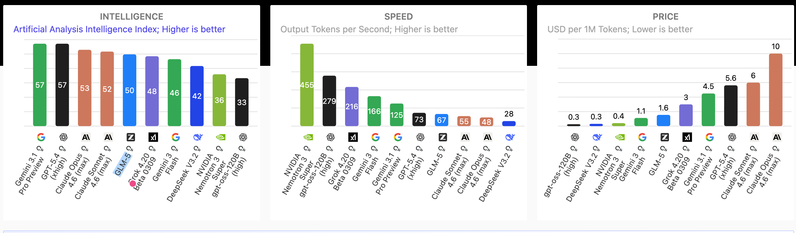Click the DeepSeek whale logo in the Price chart
The width and height of the screenshot is (796, 233).
(x=597, y=137)
